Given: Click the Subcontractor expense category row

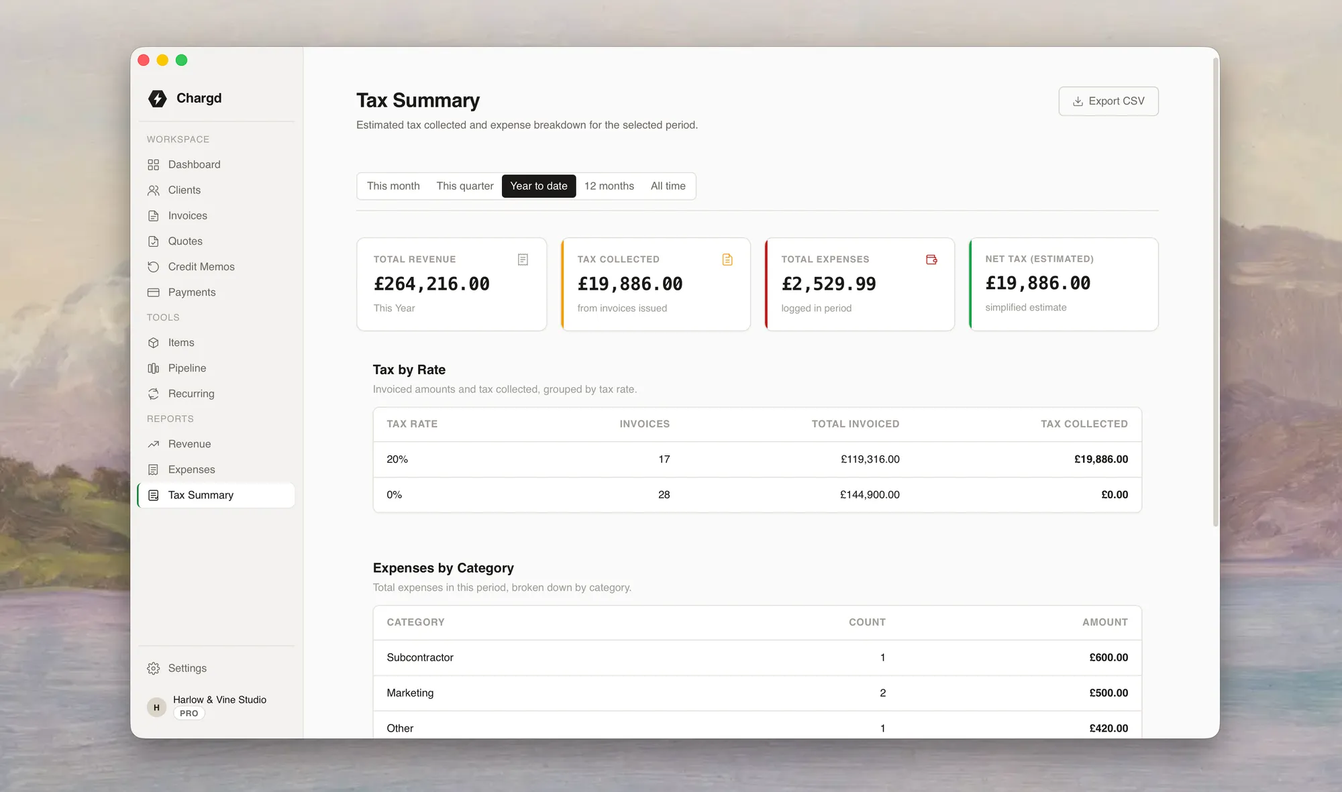Looking at the screenshot, I should pyautogui.click(x=757, y=658).
